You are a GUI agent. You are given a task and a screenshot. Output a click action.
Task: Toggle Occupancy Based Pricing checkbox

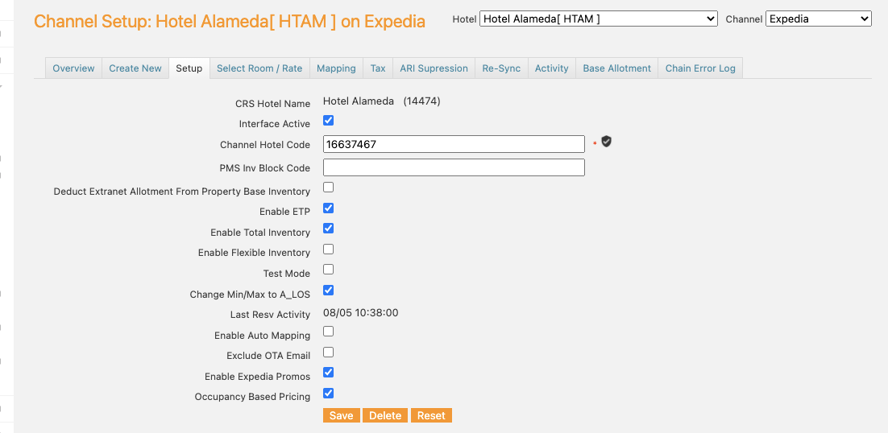coord(329,393)
